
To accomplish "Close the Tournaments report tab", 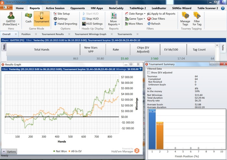I will click(x=137, y=34).
